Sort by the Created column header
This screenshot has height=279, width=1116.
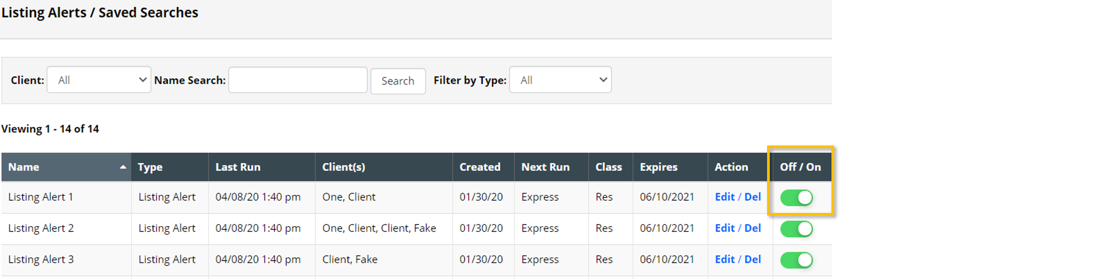tap(479, 167)
